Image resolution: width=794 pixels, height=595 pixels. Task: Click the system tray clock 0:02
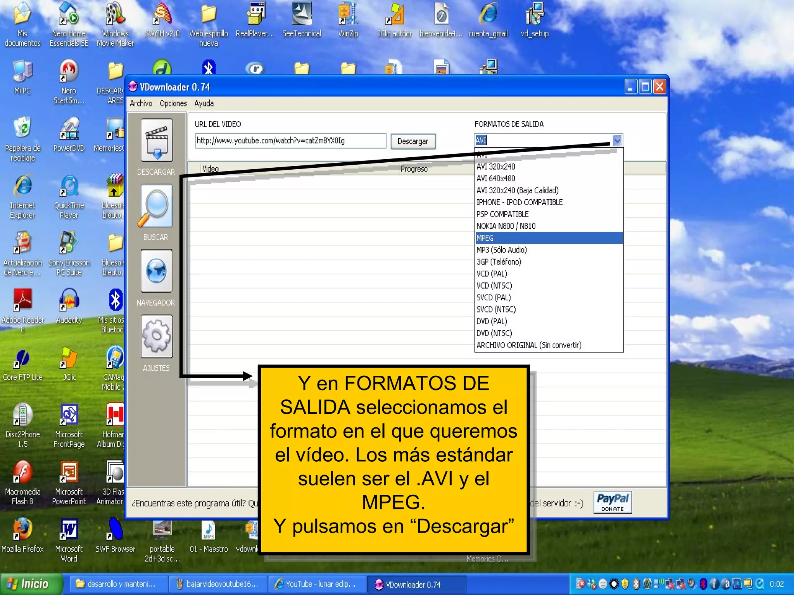point(777,584)
